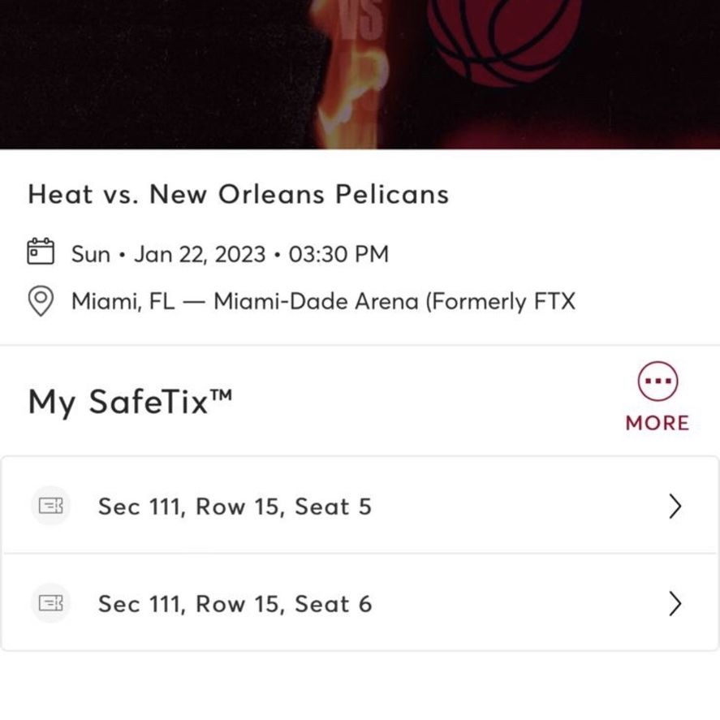The width and height of the screenshot is (720, 720).
Task: Expand Seat 6 ticket chevron
Action: pos(675,603)
